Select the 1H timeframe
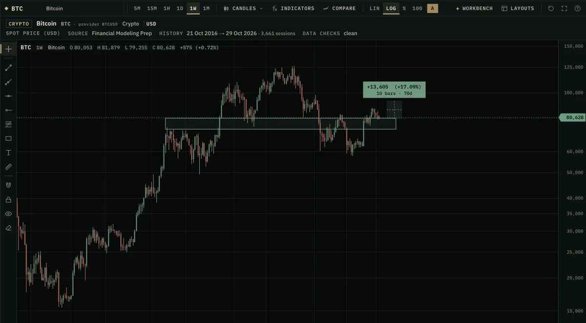Viewport: 586px width, 323px height. [167, 8]
